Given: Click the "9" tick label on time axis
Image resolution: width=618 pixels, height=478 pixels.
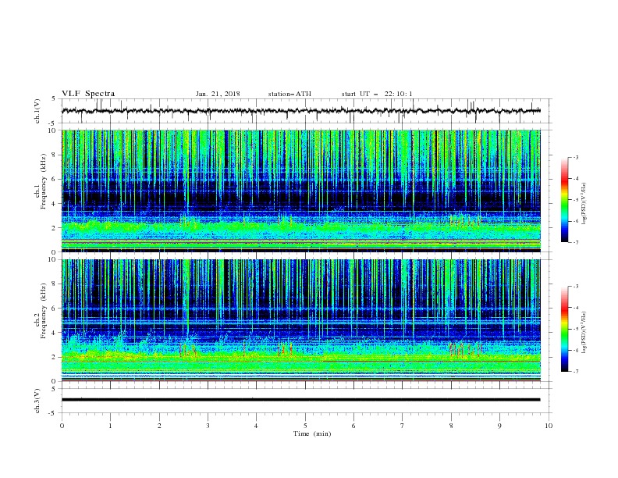Looking at the screenshot, I should [x=499, y=426].
